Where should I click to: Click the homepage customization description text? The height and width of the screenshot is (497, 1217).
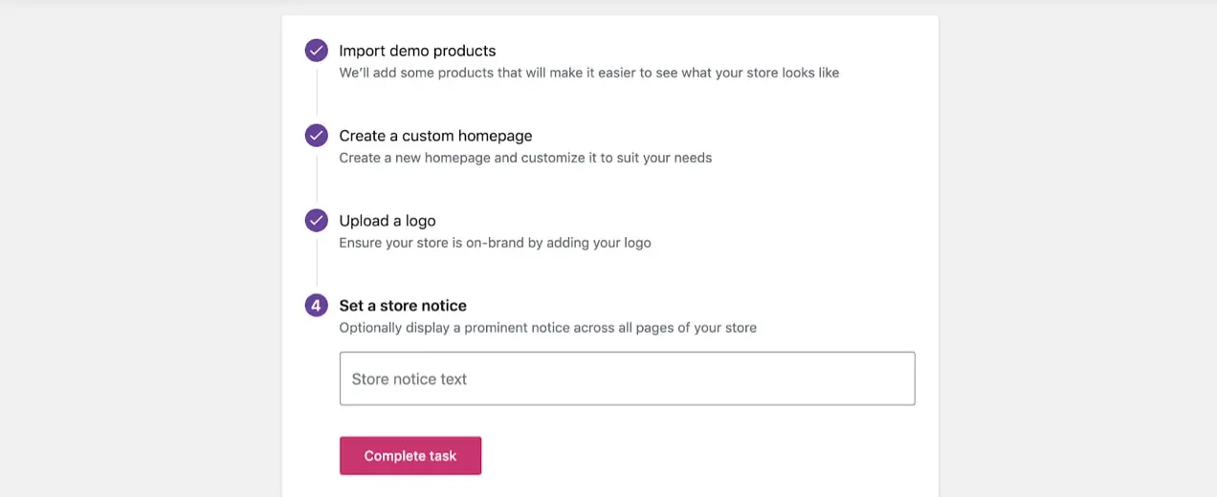(x=525, y=158)
